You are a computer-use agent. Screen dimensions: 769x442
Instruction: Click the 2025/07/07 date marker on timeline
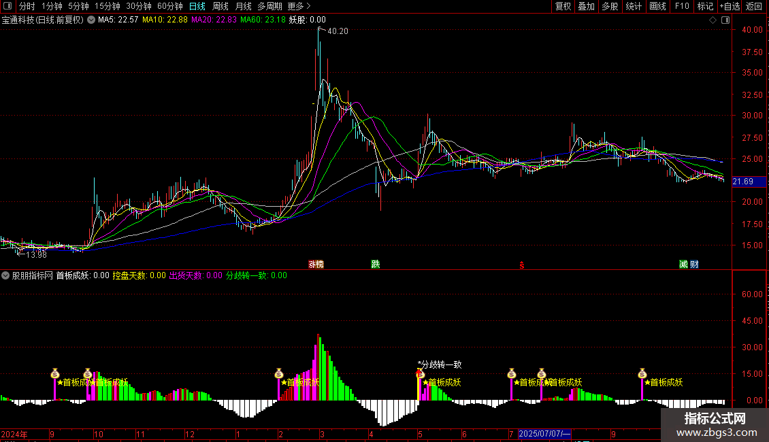click(545, 434)
